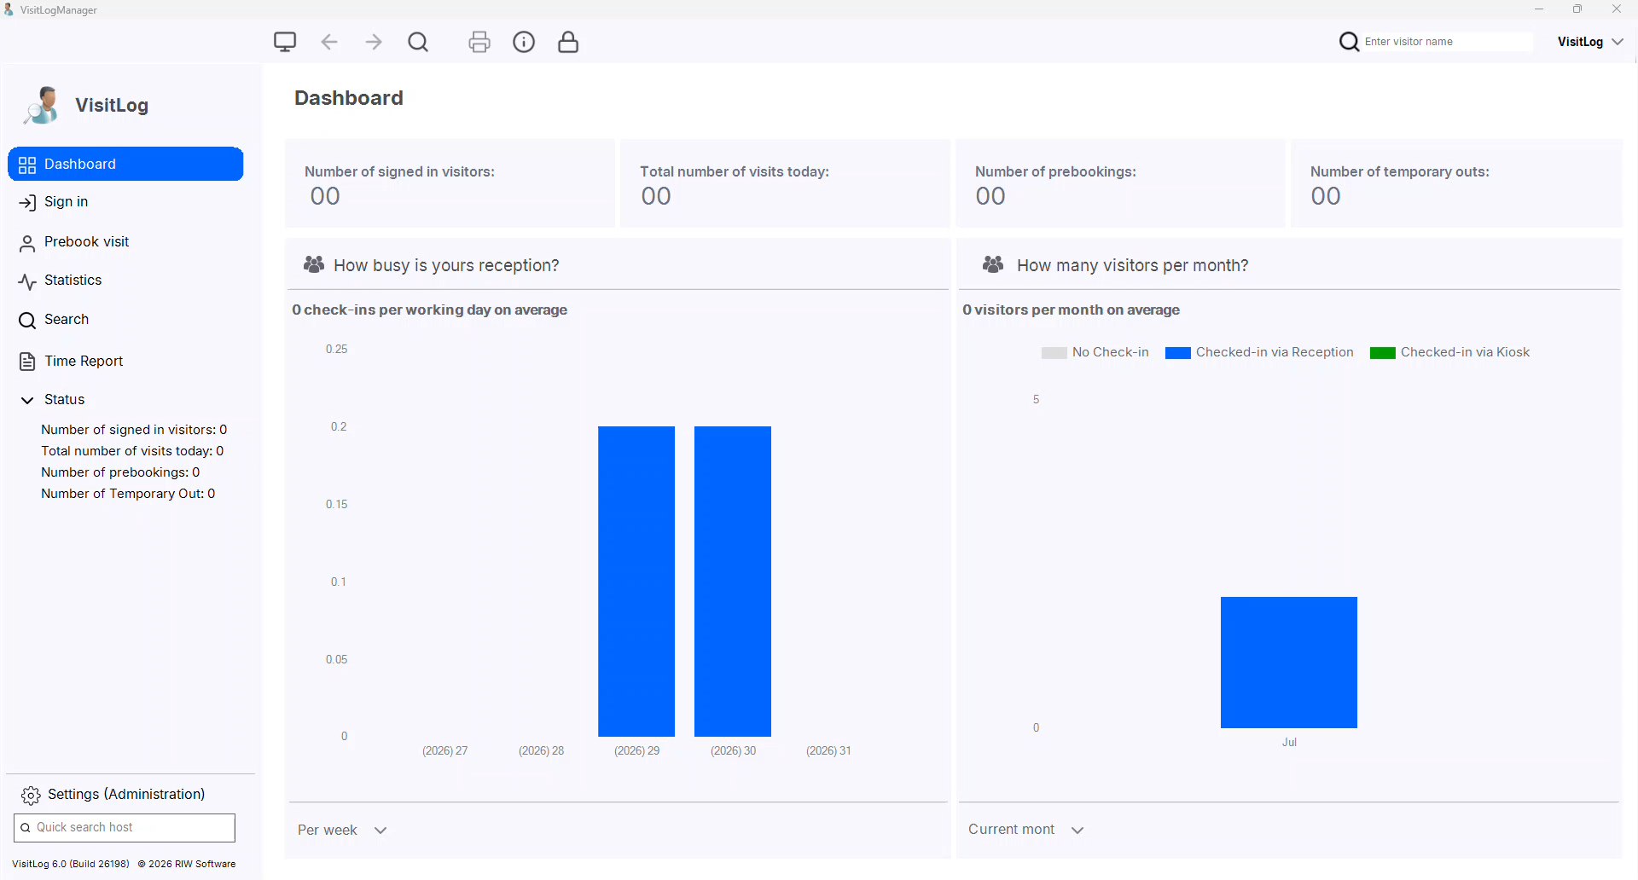Screen dimensions: 1638x880
Task: Open the Current month dropdown
Action: coord(1025,830)
